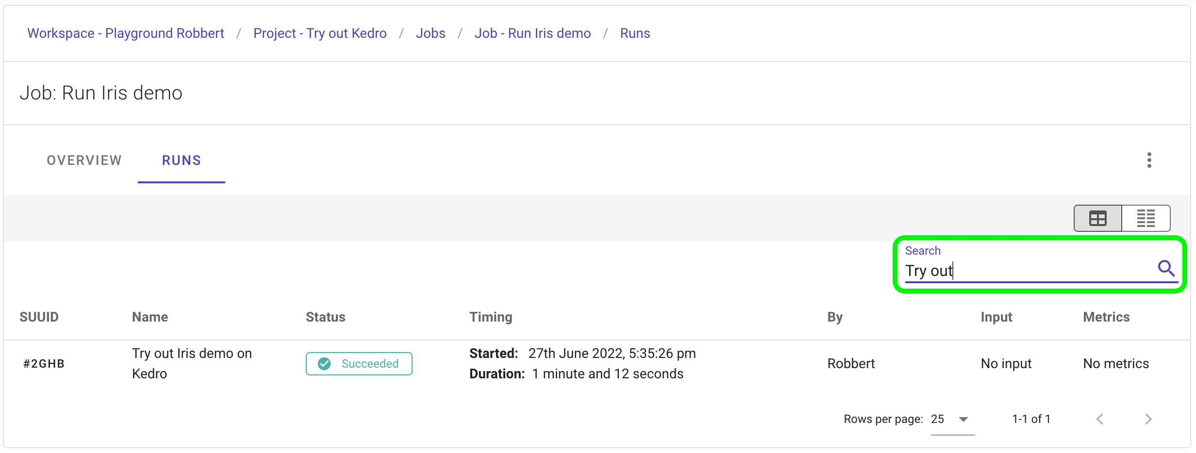Click the green checkmark in Succeeded badge

click(x=325, y=363)
